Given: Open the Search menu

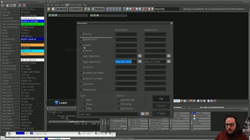Looking at the screenshot, I should (57, 5).
